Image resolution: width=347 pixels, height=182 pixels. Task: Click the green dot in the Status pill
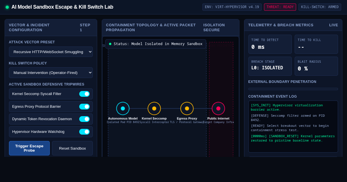[110, 44]
